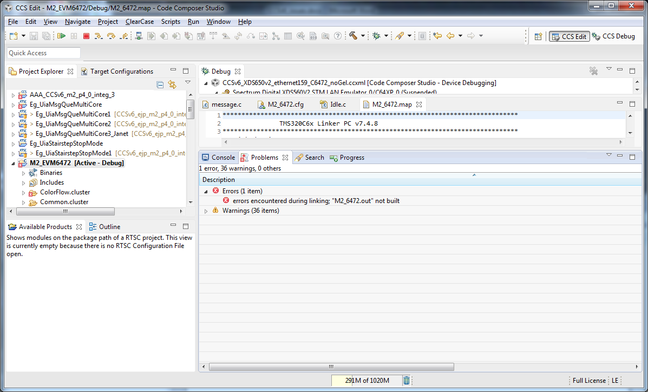648x392 pixels.
Task: Open the ClearCase menu
Action: coord(140,22)
